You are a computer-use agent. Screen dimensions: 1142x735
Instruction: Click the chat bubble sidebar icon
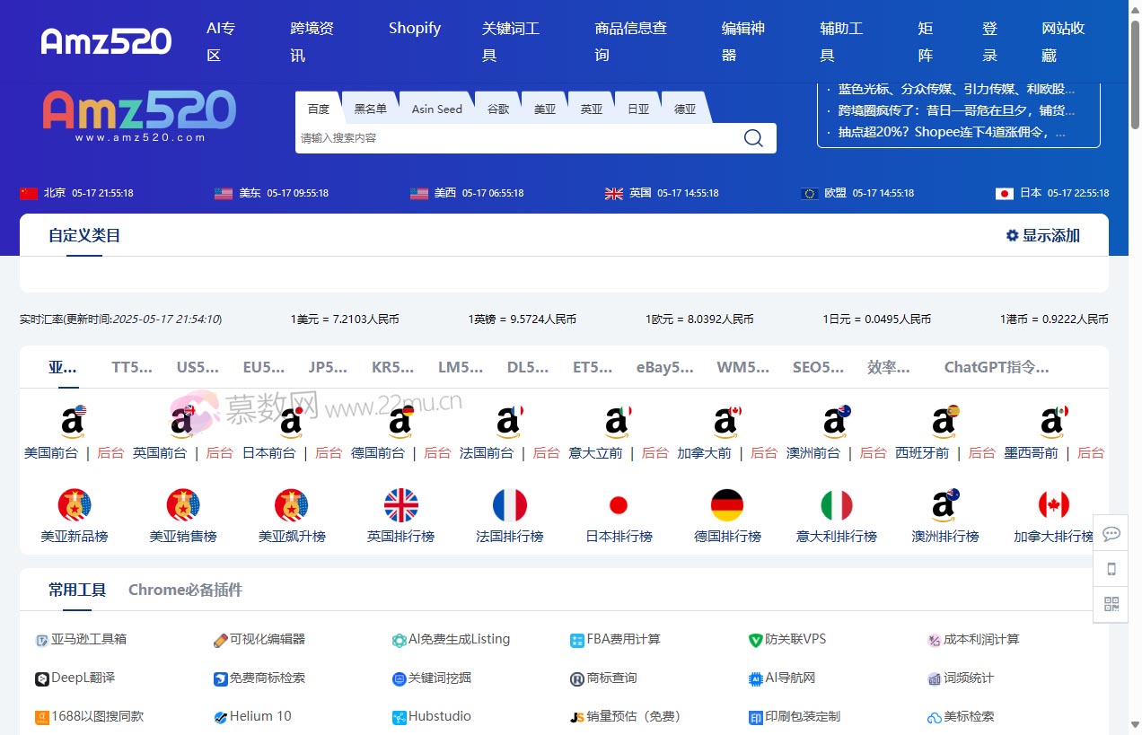1111,534
